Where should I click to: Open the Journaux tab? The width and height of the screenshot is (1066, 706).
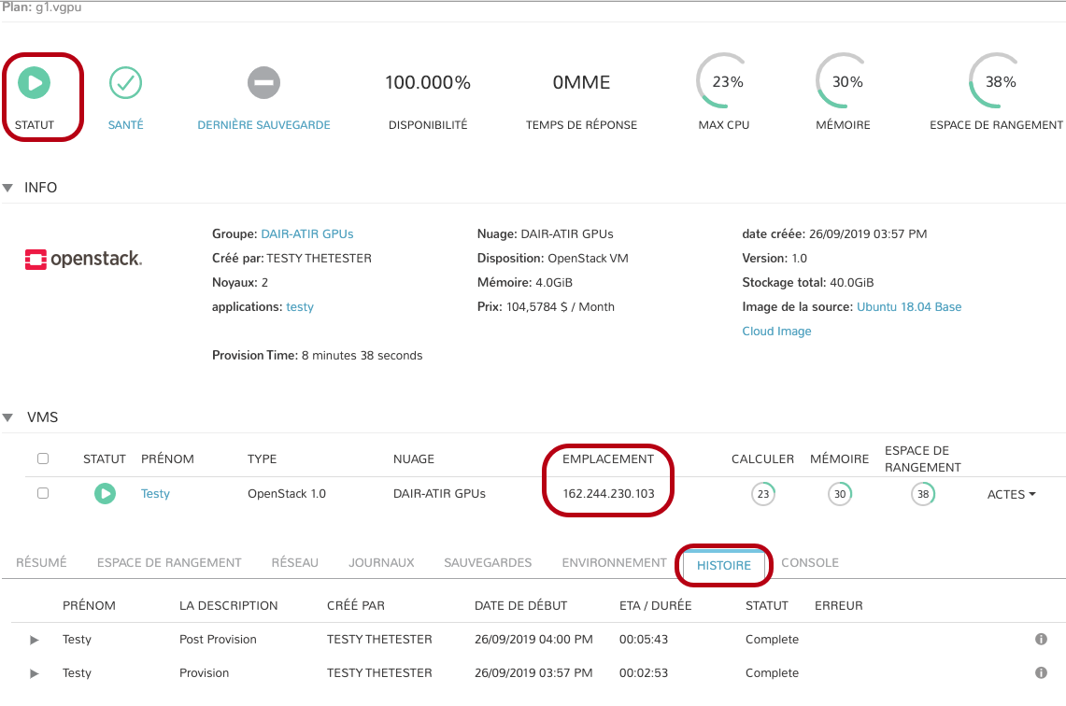point(381,562)
